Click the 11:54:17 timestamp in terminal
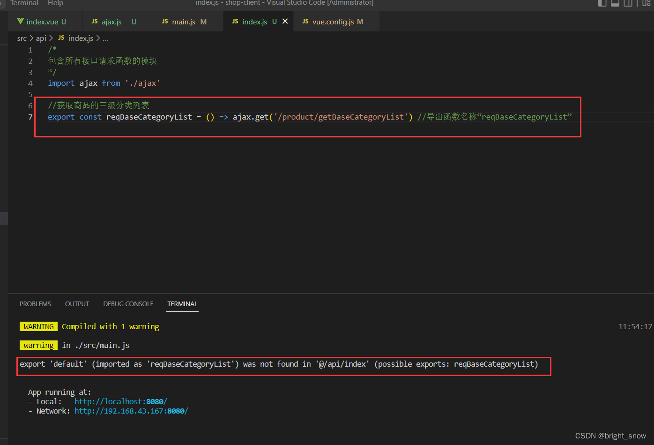The height and width of the screenshot is (445, 654). pos(635,327)
